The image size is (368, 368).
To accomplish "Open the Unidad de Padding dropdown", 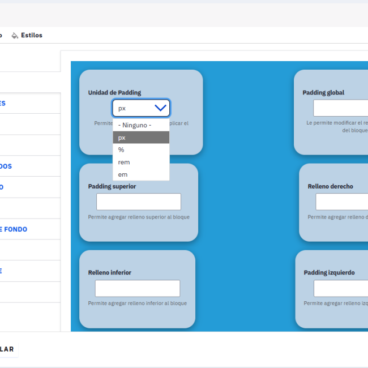I will tap(141, 108).
